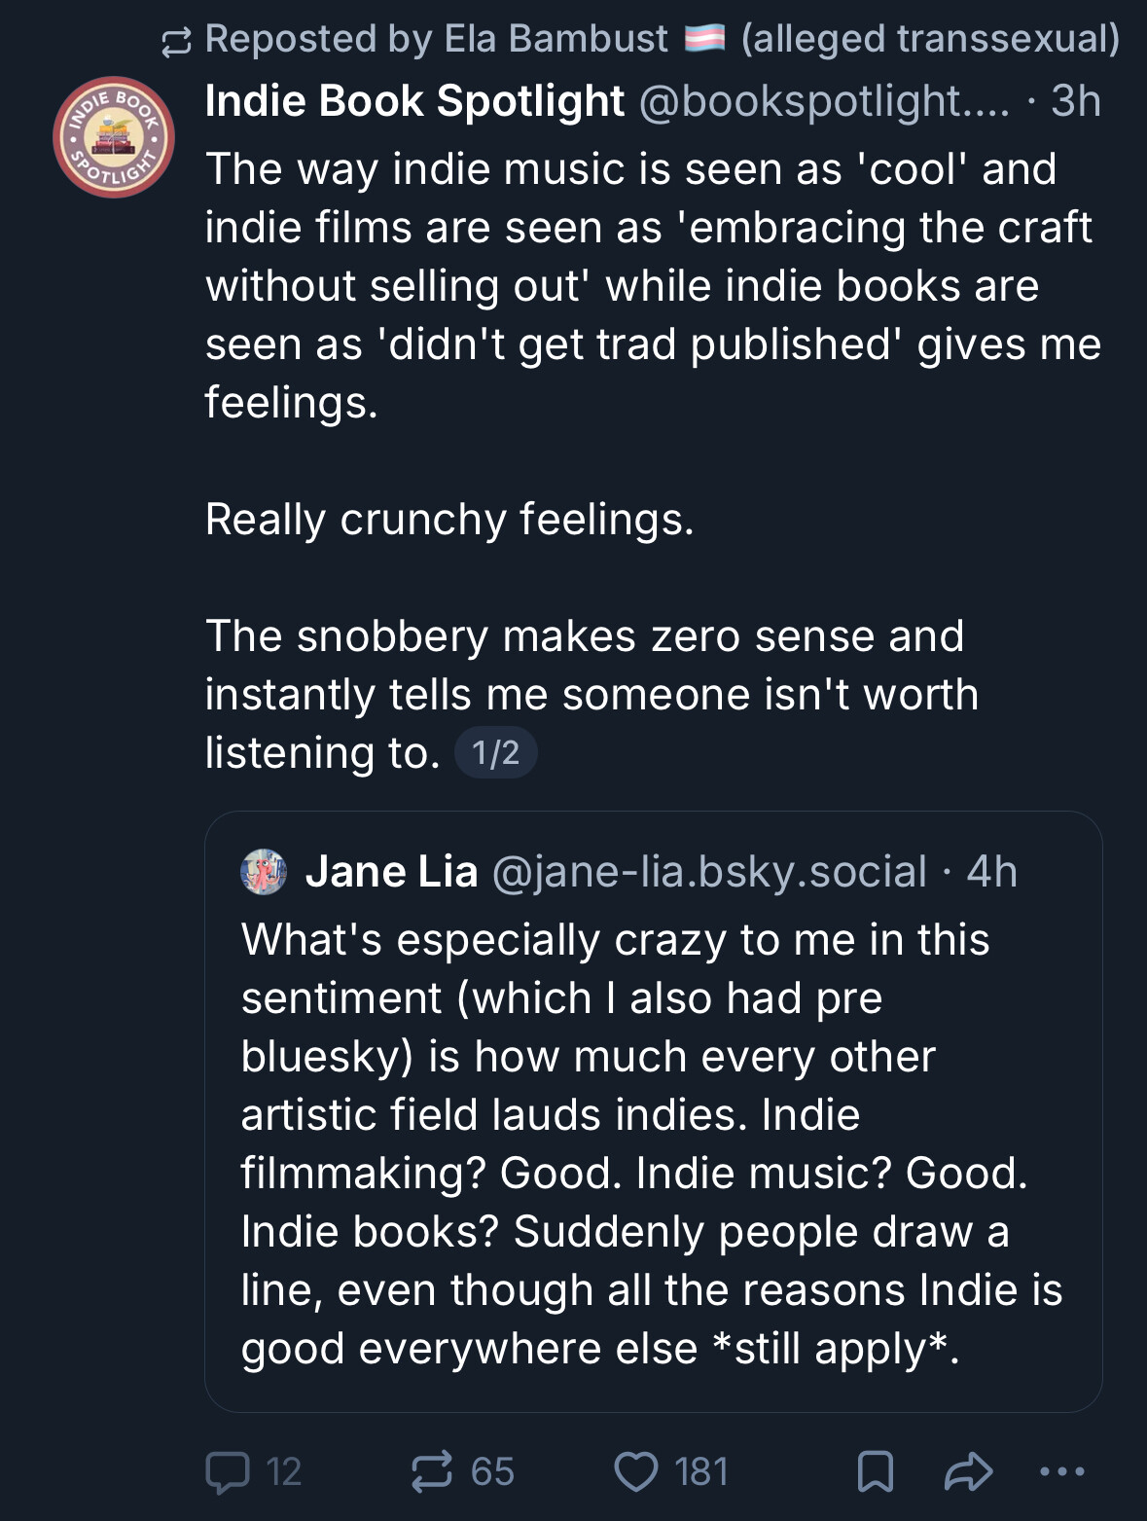View the 181 likes count
The height and width of the screenshot is (1521, 1147).
(x=701, y=1471)
